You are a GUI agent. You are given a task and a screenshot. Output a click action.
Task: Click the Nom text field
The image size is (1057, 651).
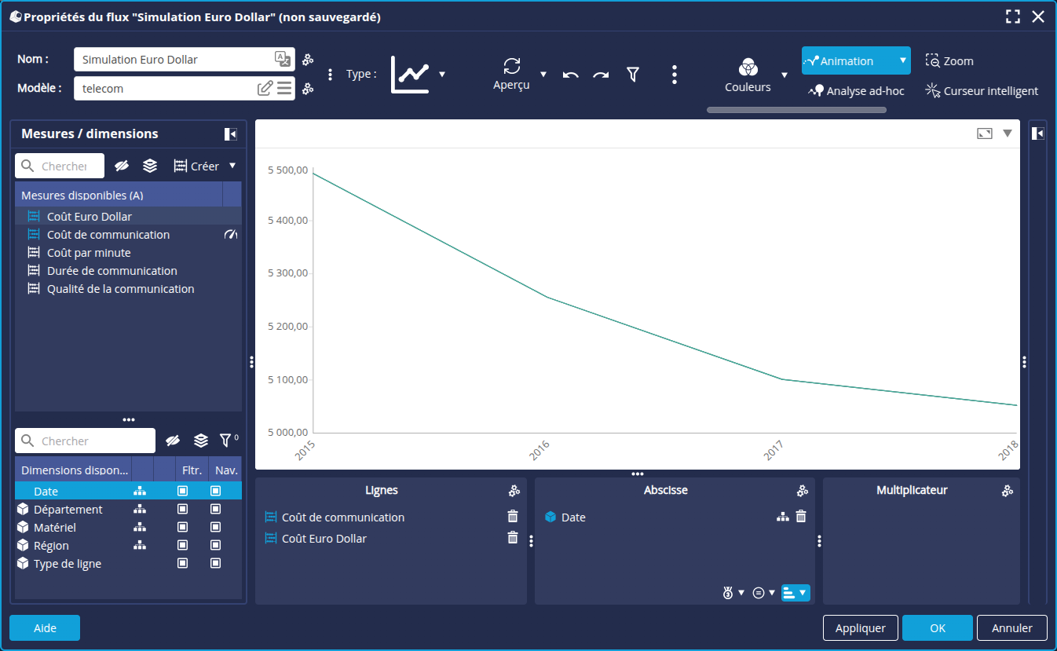click(174, 60)
